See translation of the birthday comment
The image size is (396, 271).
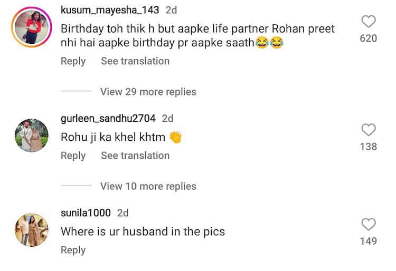(135, 61)
